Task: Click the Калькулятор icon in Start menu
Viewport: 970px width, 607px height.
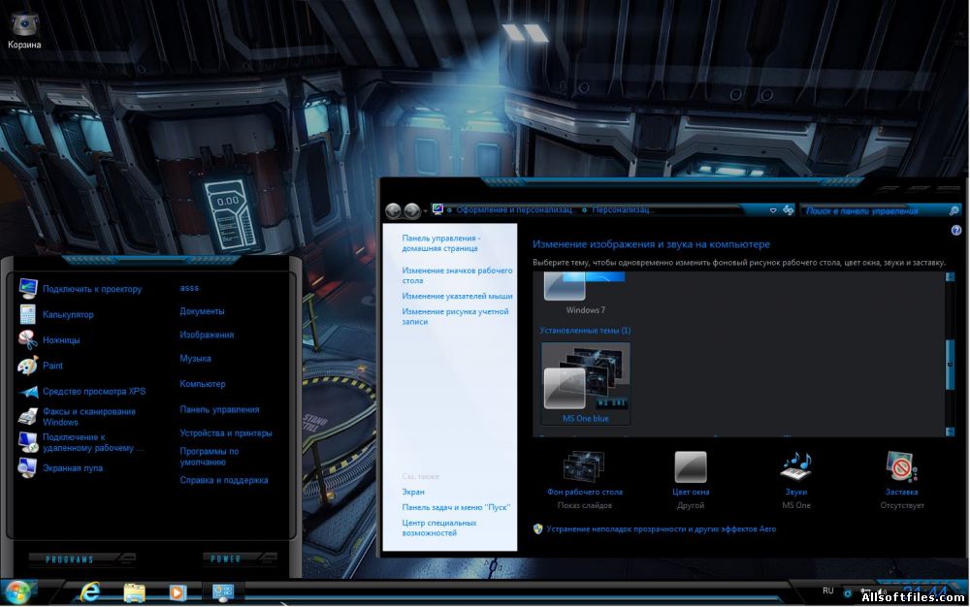Action: tap(27, 314)
